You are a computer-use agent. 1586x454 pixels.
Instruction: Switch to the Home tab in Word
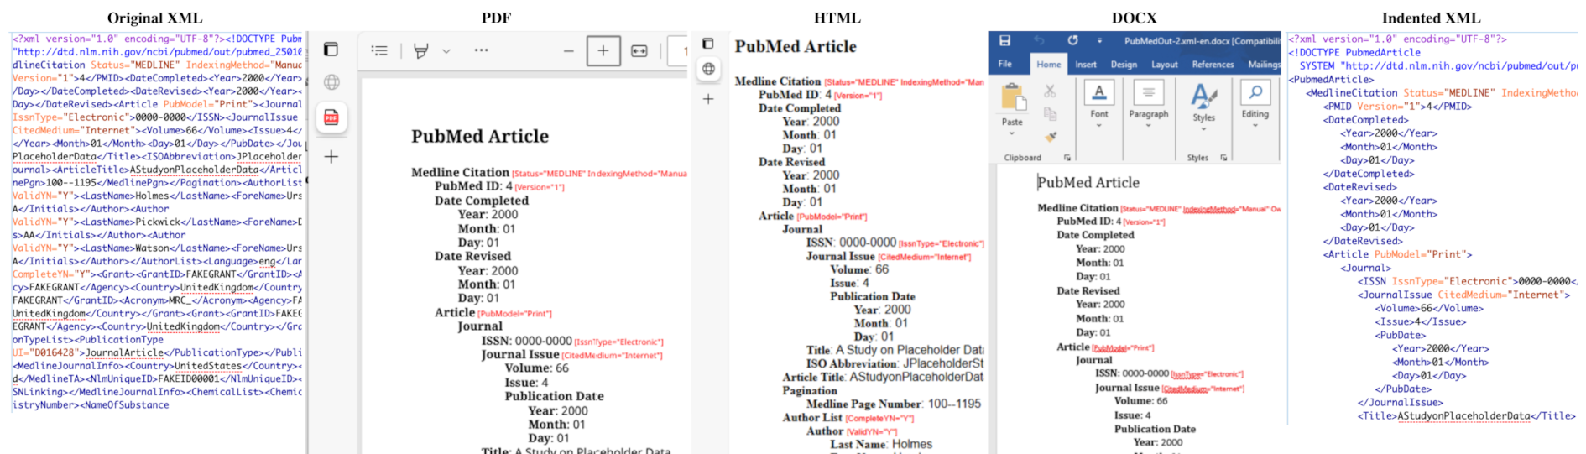[1048, 64]
